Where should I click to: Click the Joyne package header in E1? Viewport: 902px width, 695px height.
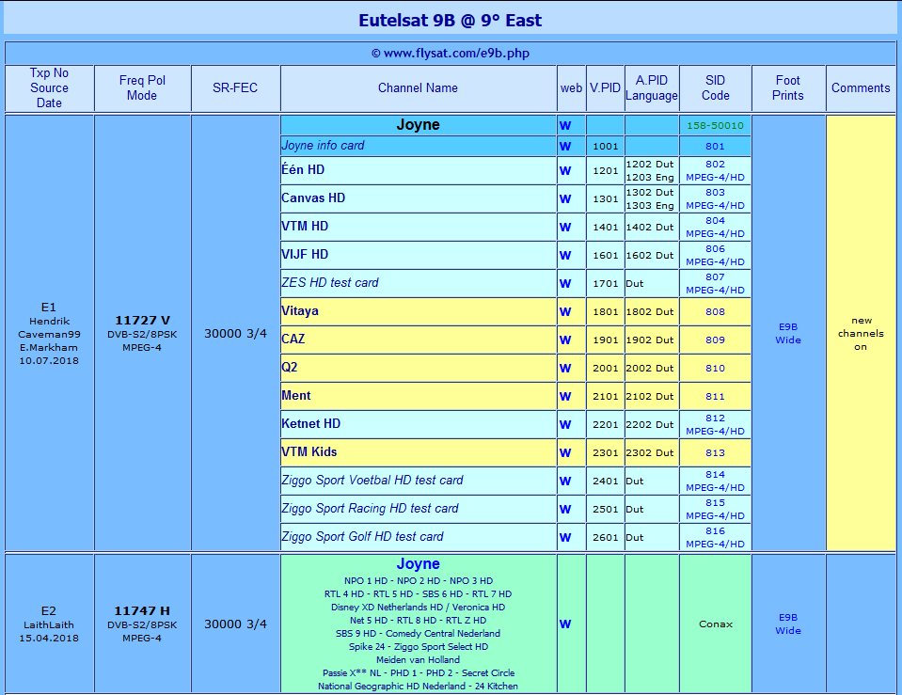tap(419, 125)
